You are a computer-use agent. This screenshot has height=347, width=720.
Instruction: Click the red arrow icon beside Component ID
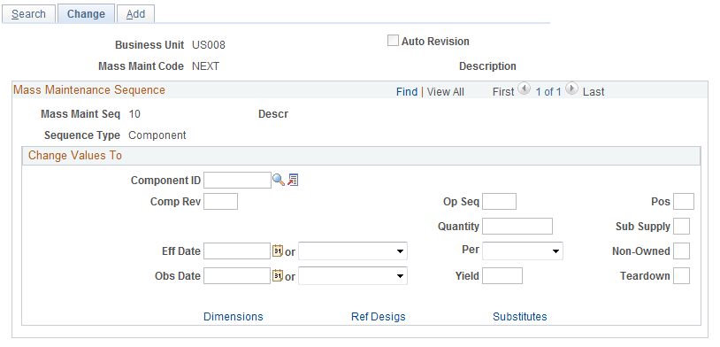[x=293, y=181]
